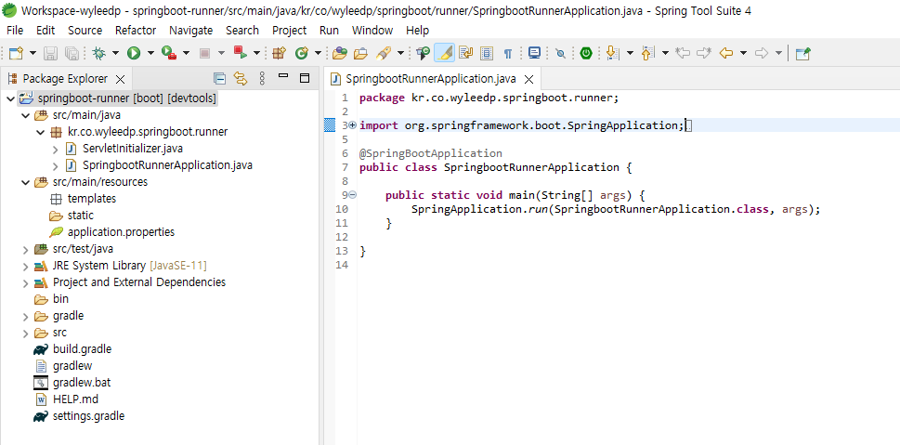The image size is (900, 445).
Task: Click the New Java Class green C icon
Action: click(x=301, y=53)
